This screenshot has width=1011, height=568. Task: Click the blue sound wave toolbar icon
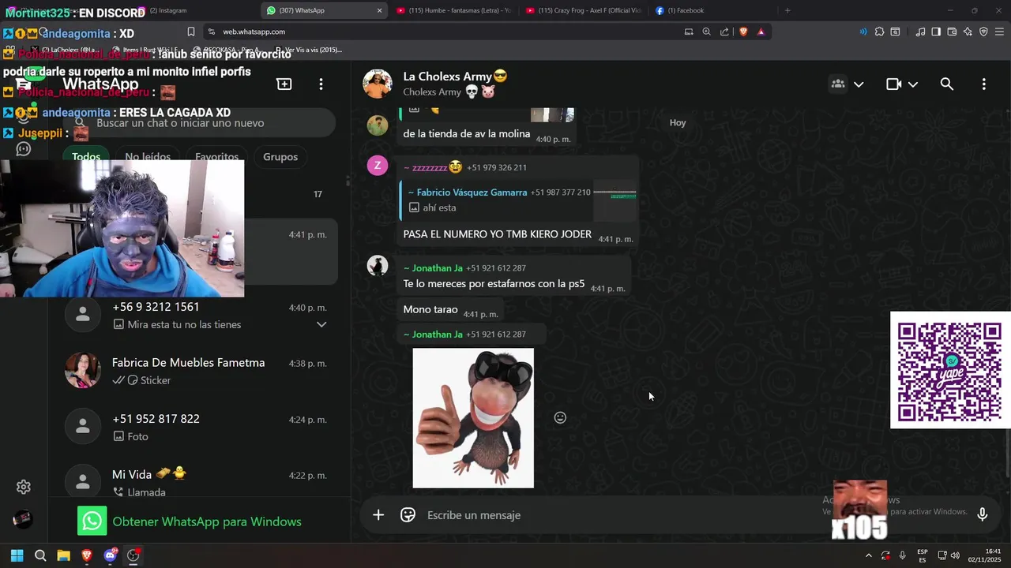click(863, 32)
